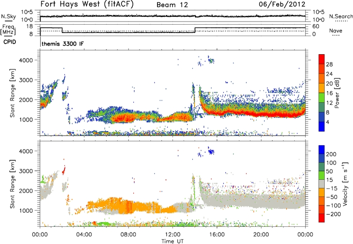
Task: Click the "Time UT" axis title
Action: click(x=173, y=241)
